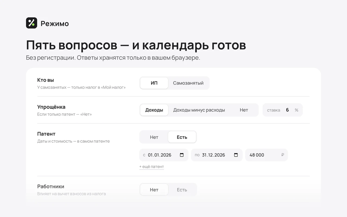Click the Режимо percent logo icon
The height and width of the screenshot is (217, 347).
point(31,23)
